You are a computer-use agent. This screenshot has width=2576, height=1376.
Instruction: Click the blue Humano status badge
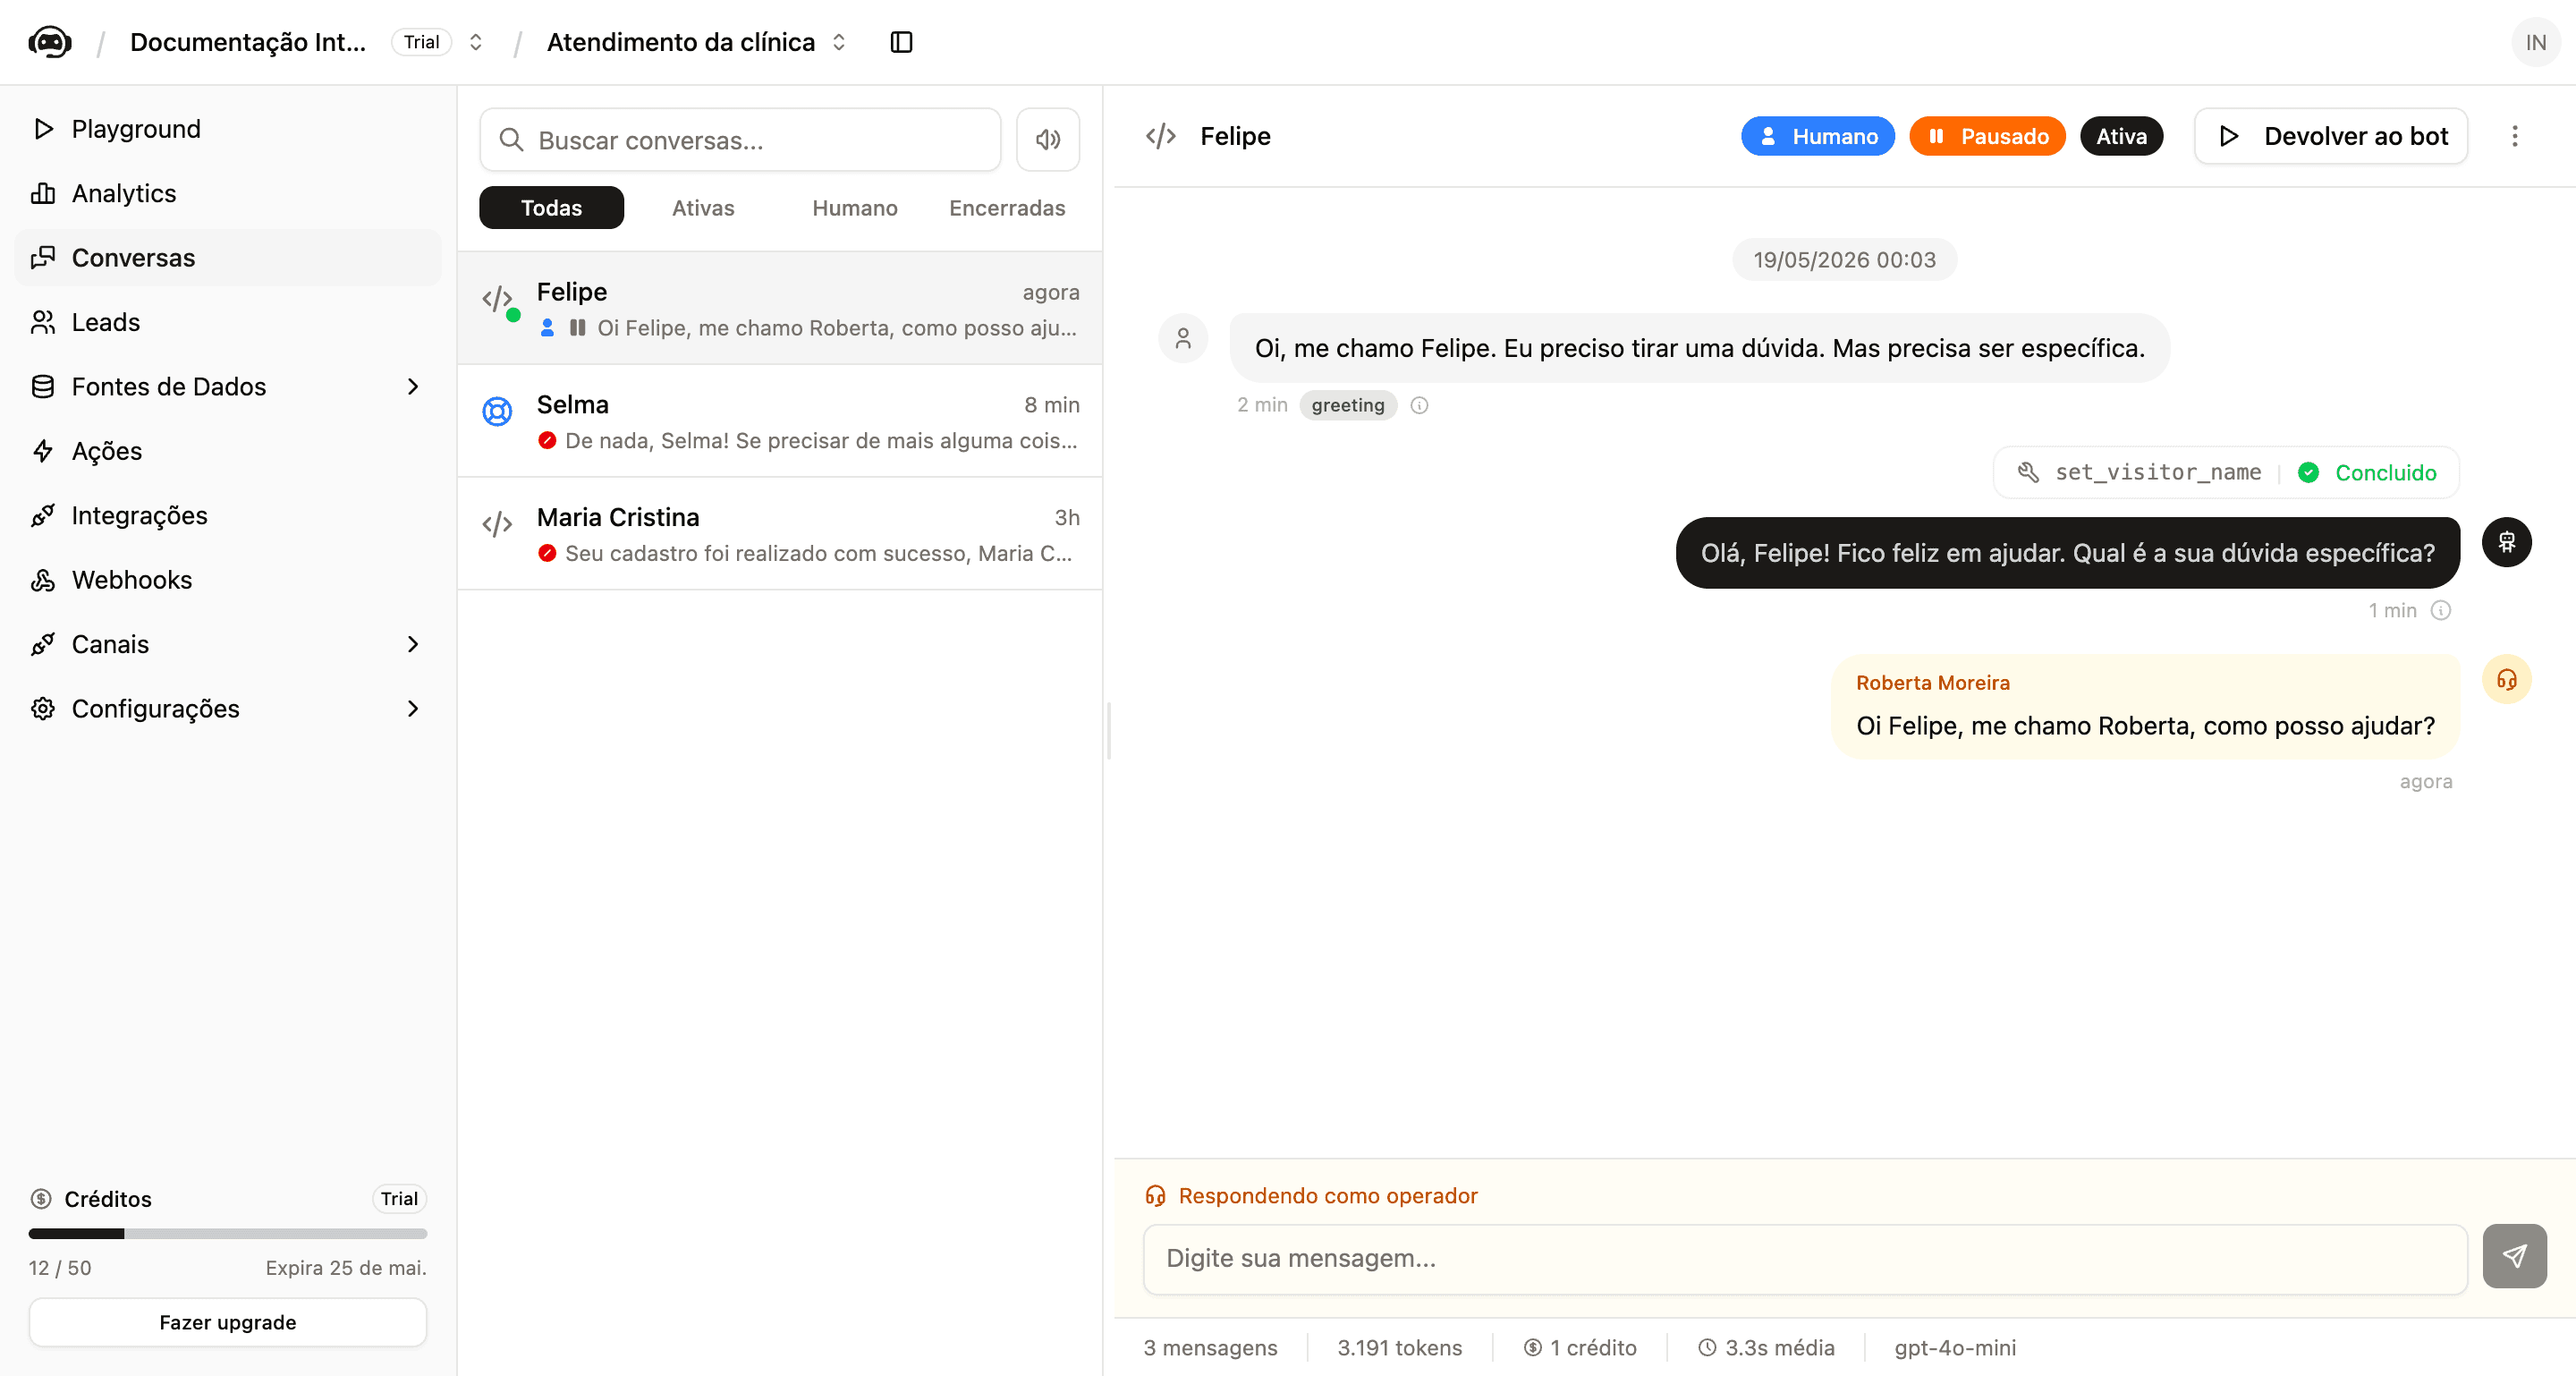(x=1817, y=136)
